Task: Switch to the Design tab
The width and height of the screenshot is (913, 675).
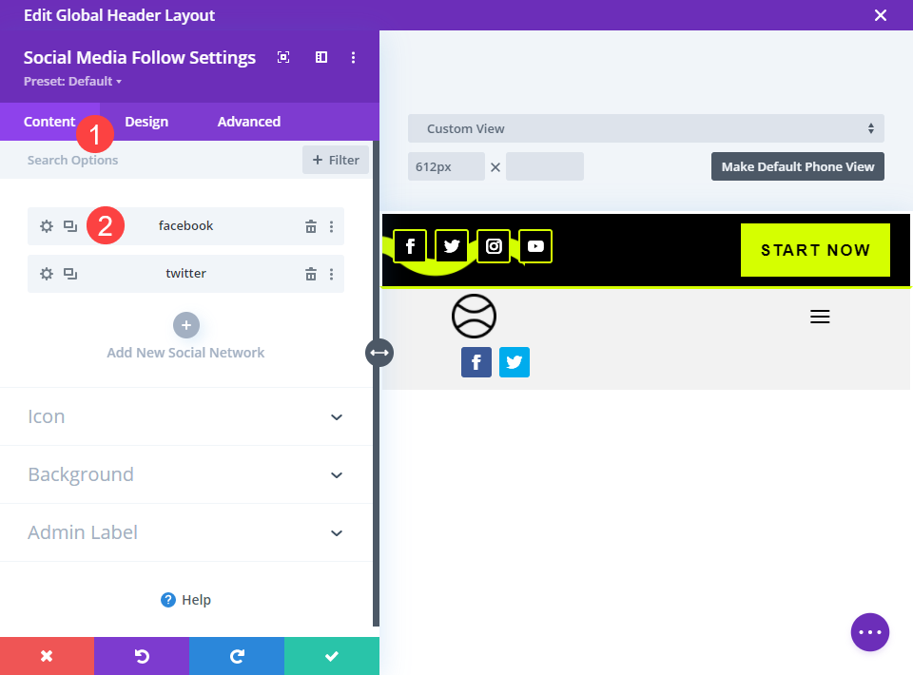Action: click(x=146, y=122)
